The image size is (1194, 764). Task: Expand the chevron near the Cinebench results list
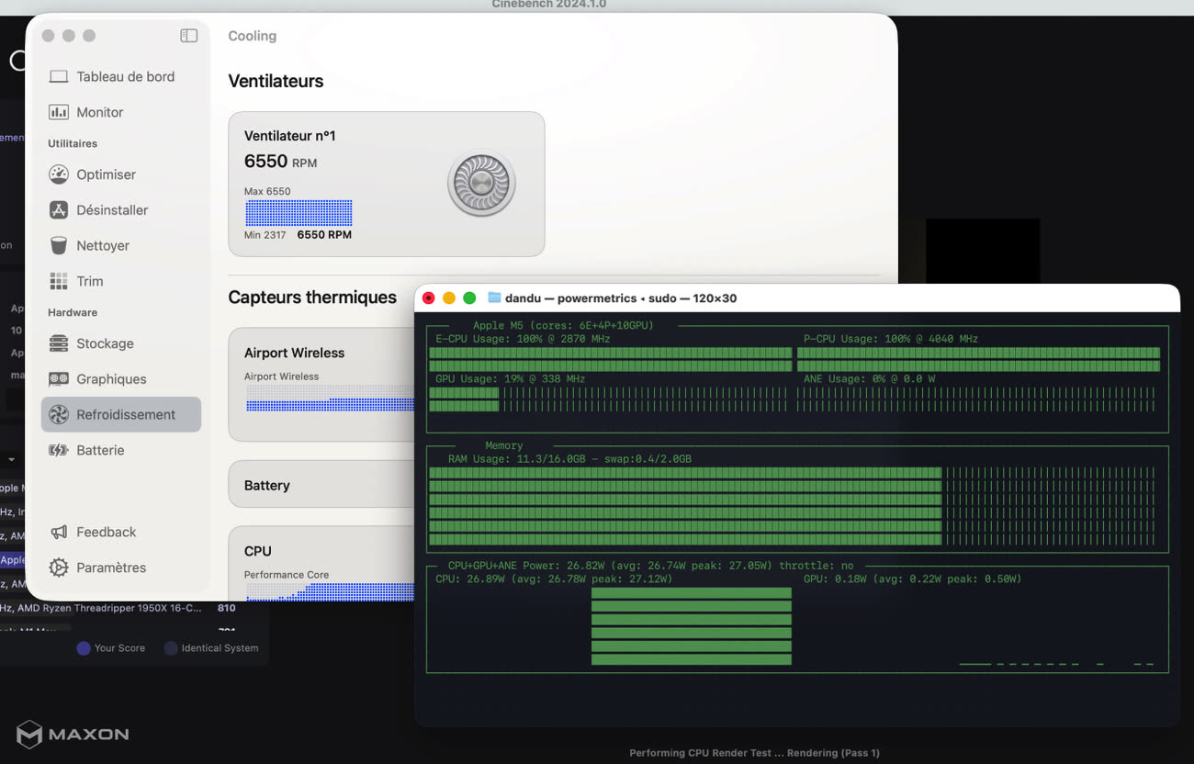click(x=11, y=458)
